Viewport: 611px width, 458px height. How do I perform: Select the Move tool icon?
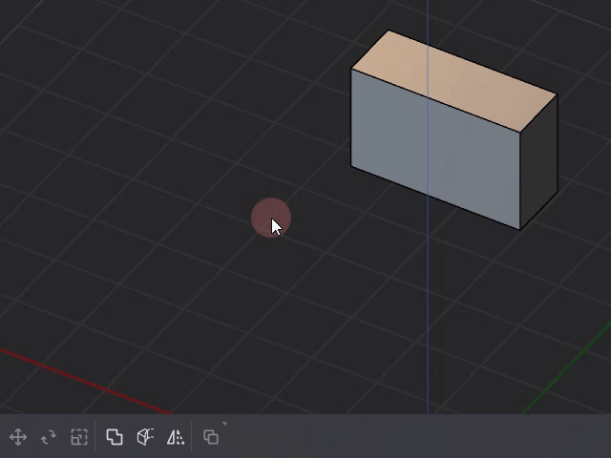(x=17, y=437)
